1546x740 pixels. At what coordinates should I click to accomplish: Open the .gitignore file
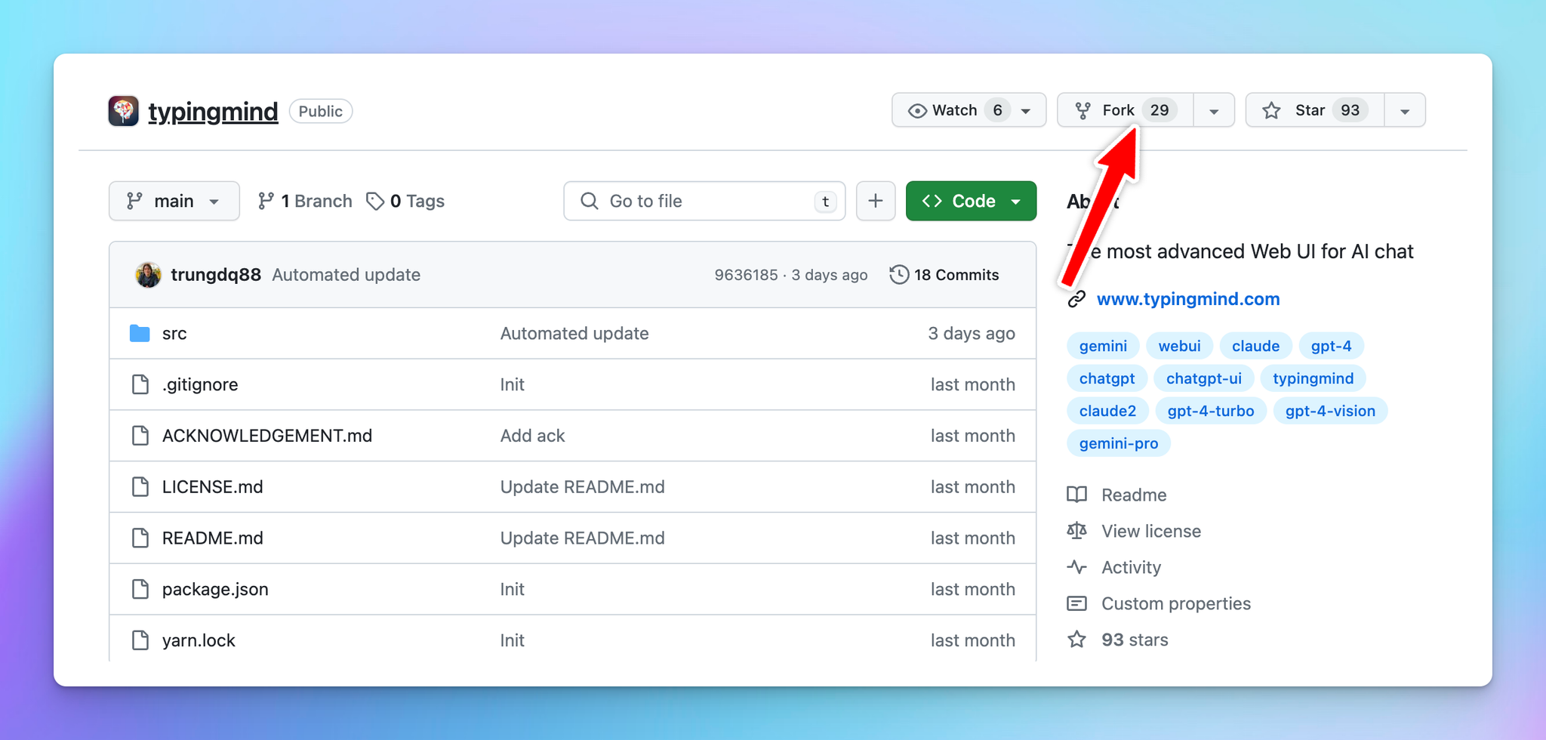pyautogui.click(x=200, y=384)
